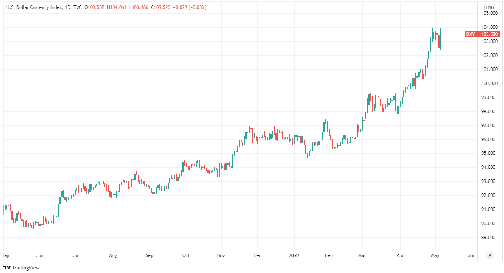
Task: Click the close value C103.520
Action: 160,7
